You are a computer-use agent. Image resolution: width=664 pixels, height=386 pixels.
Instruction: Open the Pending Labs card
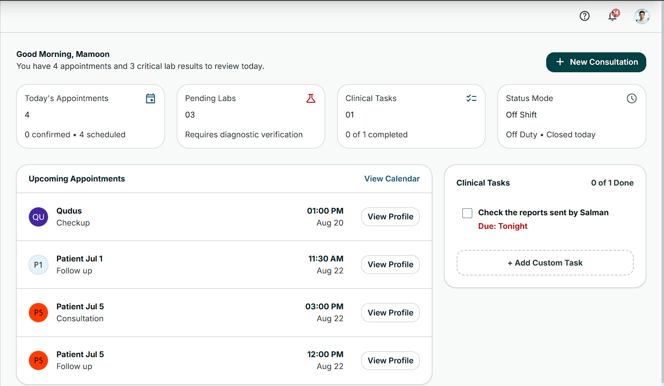click(x=251, y=116)
